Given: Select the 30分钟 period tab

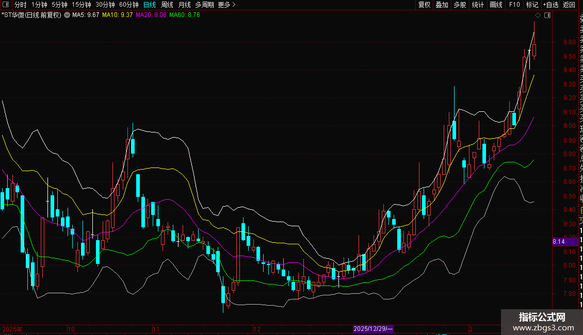Looking at the screenshot, I should click(x=105, y=5).
